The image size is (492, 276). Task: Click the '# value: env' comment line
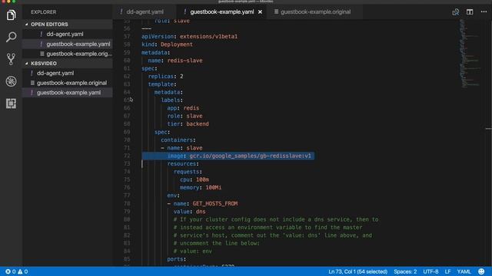pyautogui.click(x=193, y=251)
